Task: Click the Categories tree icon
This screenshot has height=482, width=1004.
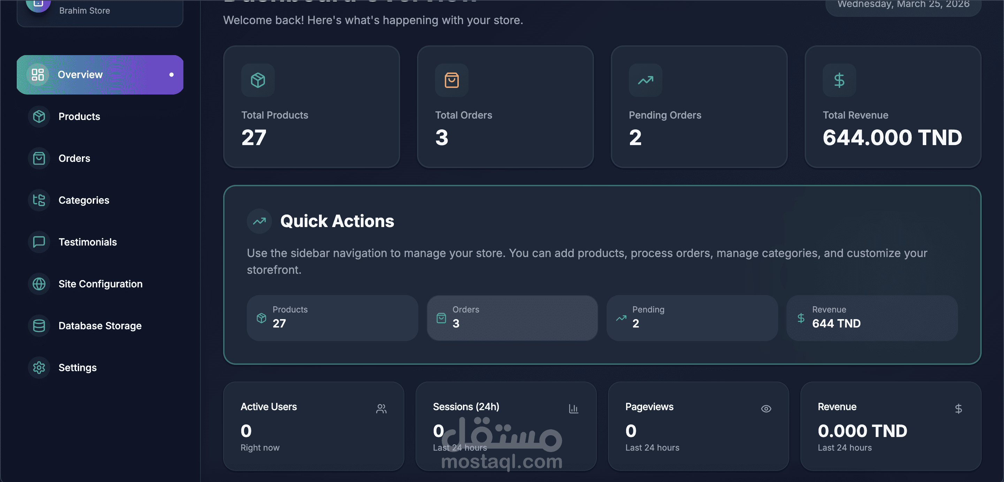Action: [x=39, y=200]
